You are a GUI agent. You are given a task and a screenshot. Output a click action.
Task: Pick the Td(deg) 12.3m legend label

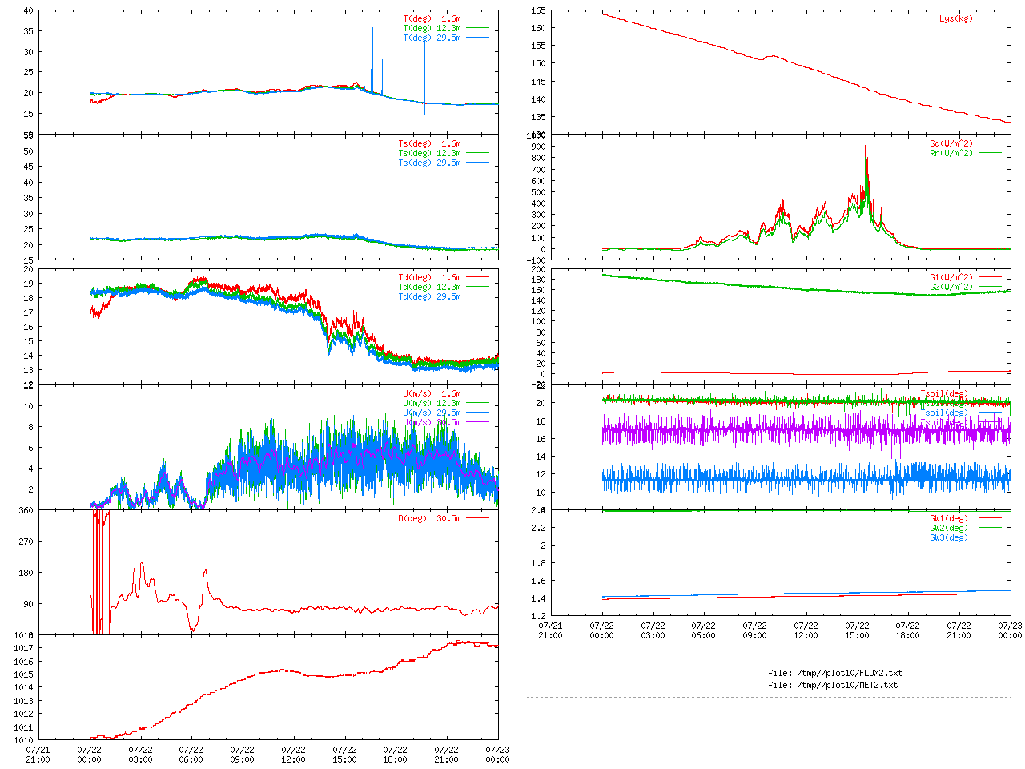tap(430, 287)
